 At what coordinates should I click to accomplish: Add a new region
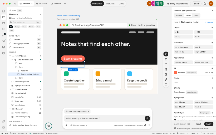click(40, 52)
